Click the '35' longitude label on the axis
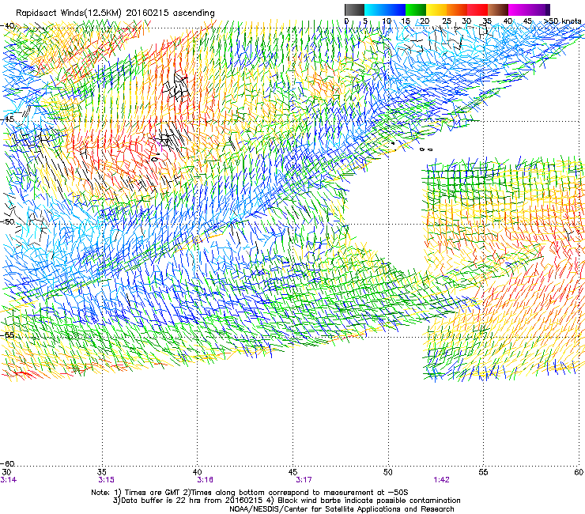This screenshot has width=585, height=514. pyautogui.click(x=102, y=472)
